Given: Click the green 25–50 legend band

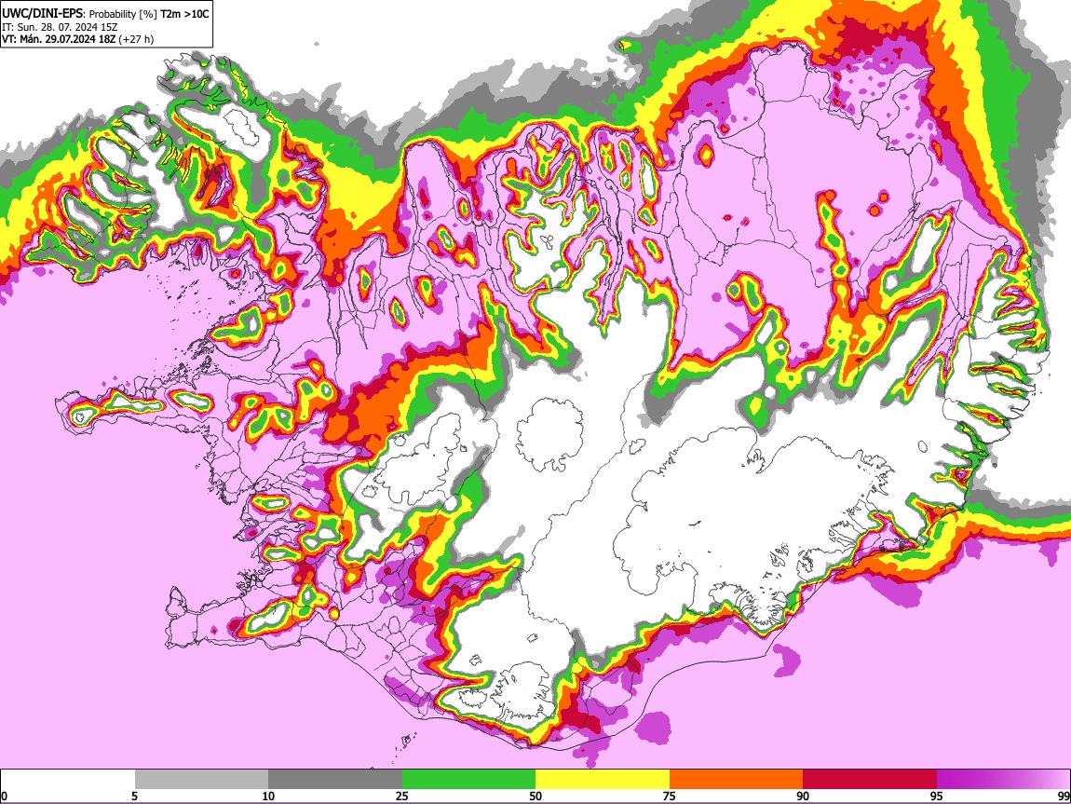Looking at the screenshot, I should [x=468, y=780].
